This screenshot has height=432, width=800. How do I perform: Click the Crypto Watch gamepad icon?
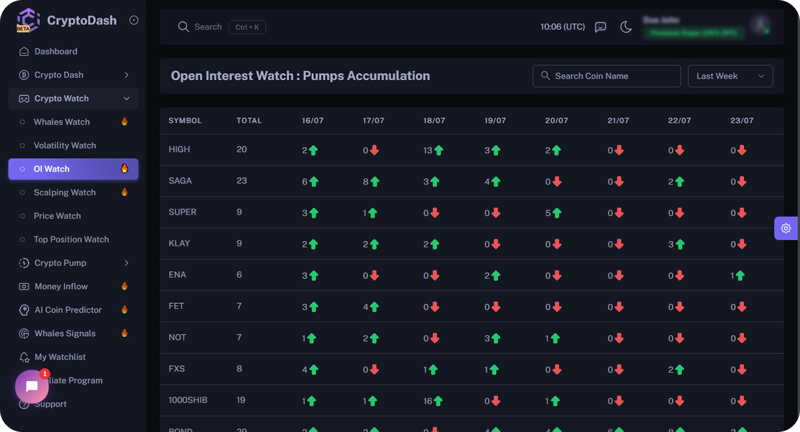[x=24, y=99]
